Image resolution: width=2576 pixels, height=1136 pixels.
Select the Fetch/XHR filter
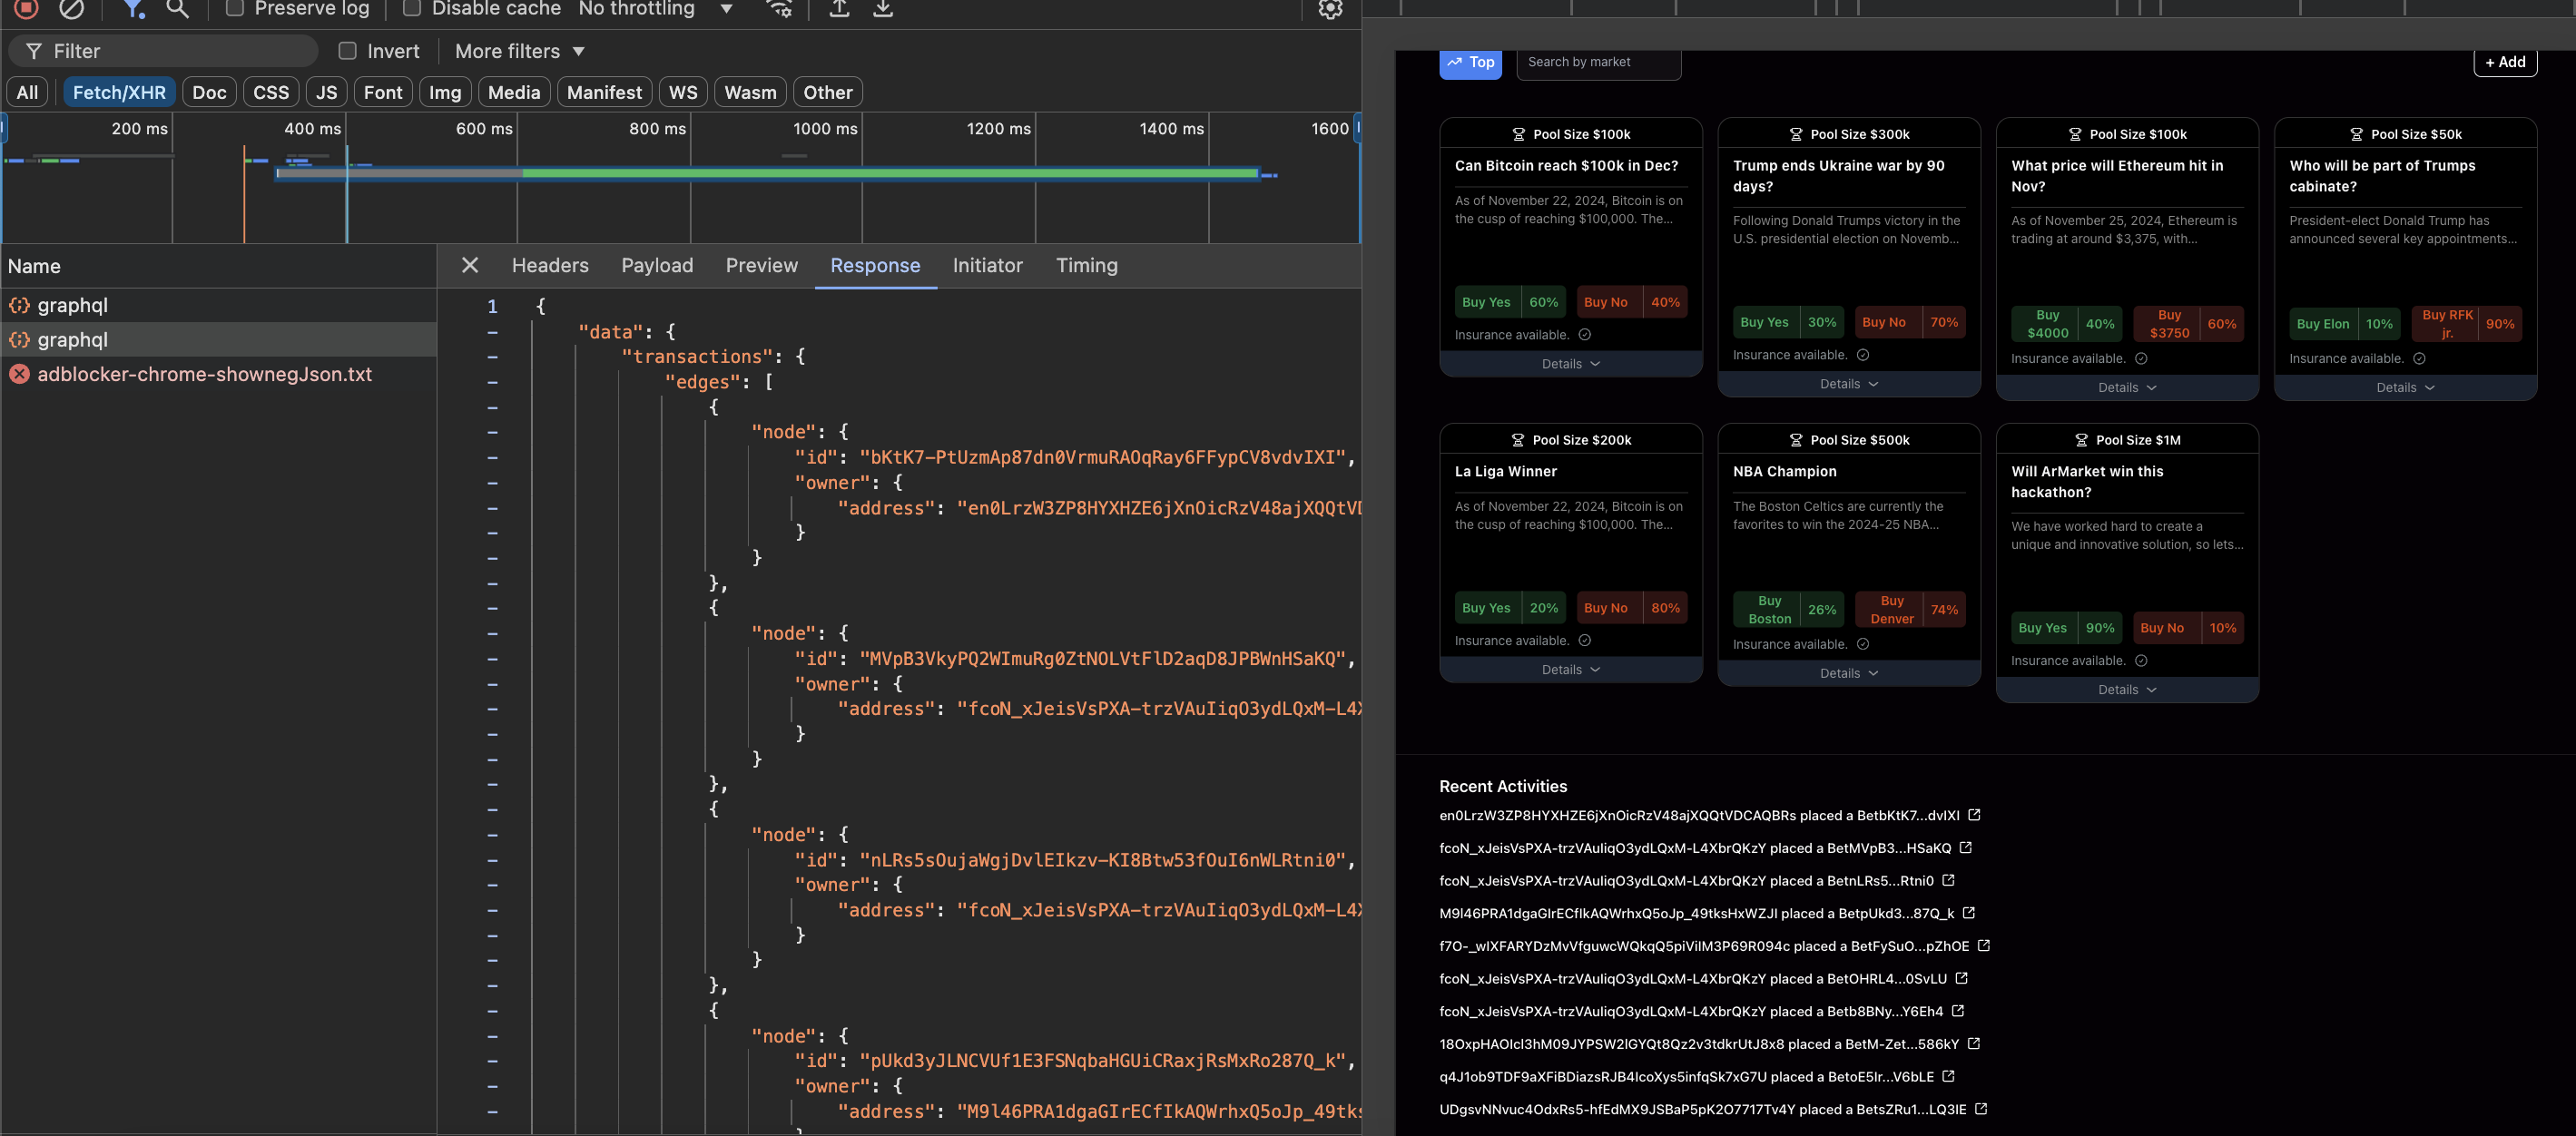[119, 92]
